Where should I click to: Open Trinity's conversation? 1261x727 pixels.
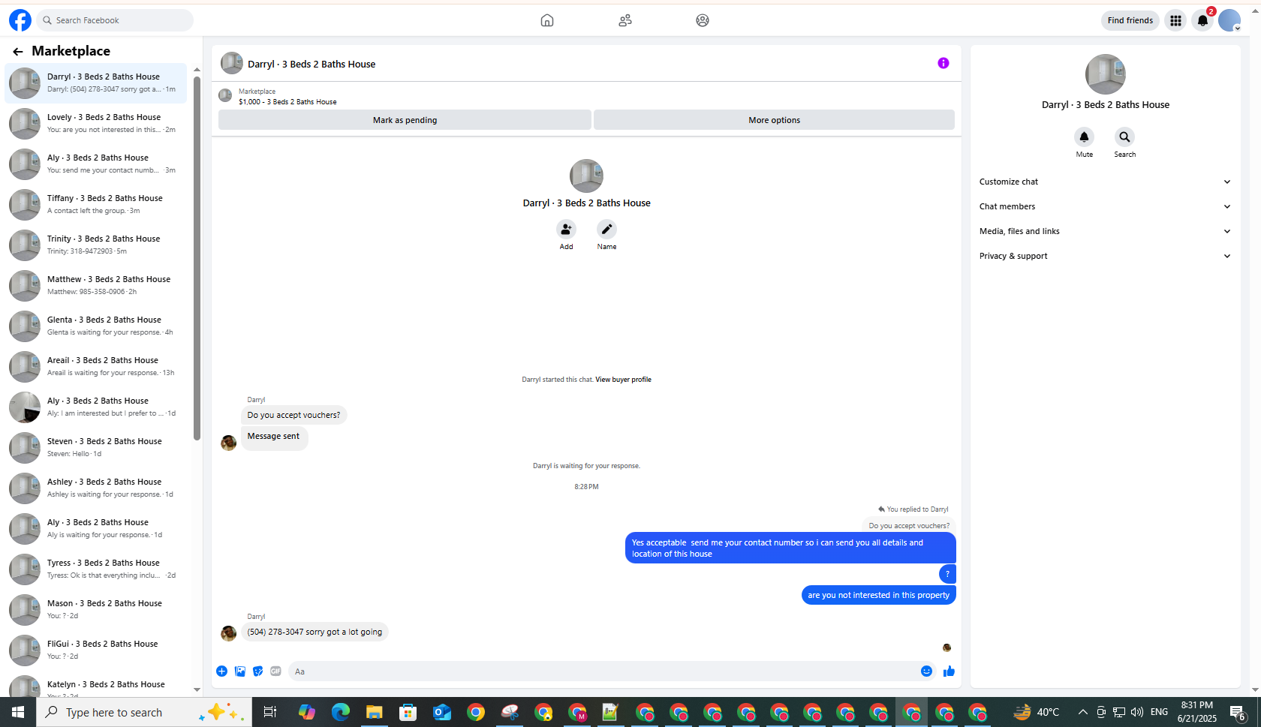point(96,245)
